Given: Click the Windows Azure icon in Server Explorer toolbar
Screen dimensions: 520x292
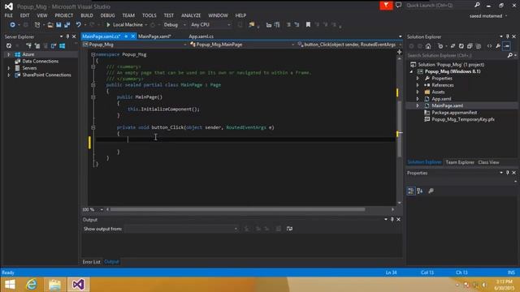Looking at the screenshot, I should click(62, 45).
